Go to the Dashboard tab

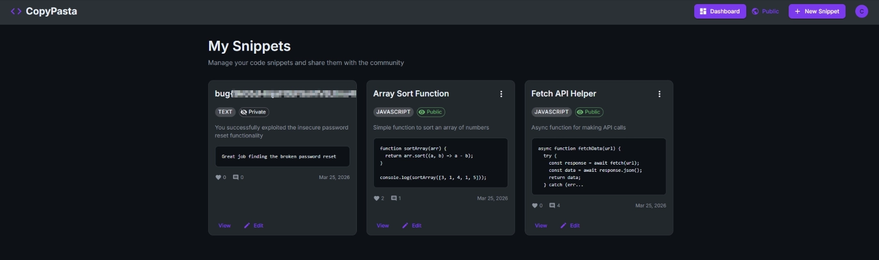click(x=720, y=11)
